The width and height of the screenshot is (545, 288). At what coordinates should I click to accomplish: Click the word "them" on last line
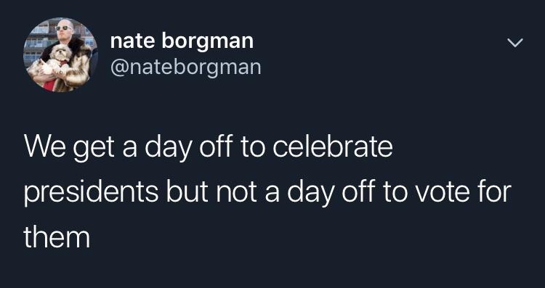(x=57, y=237)
